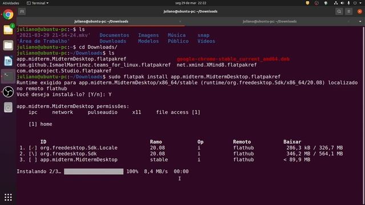The height and width of the screenshot is (205, 365).
Task: Click 'com.github.IsmaelMartinez.teams_for_linux.flatpakref' filename
Action: click(94, 65)
